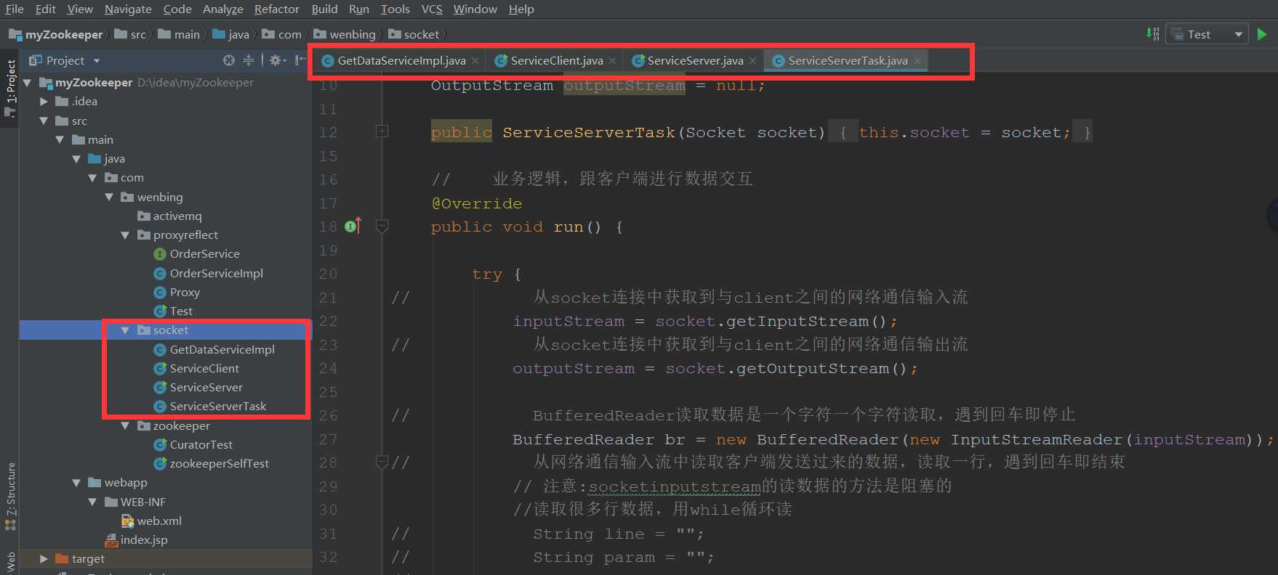
Task: Fold the run() method at line 18
Action: tap(382, 227)
